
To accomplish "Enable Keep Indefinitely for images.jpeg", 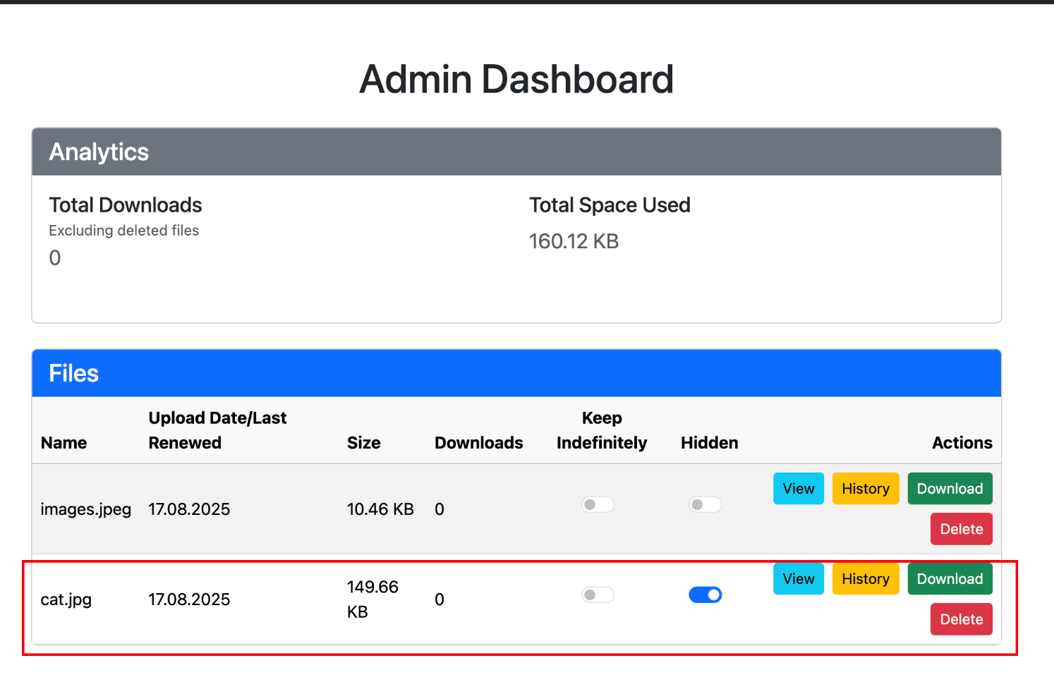I will point(598,504).
